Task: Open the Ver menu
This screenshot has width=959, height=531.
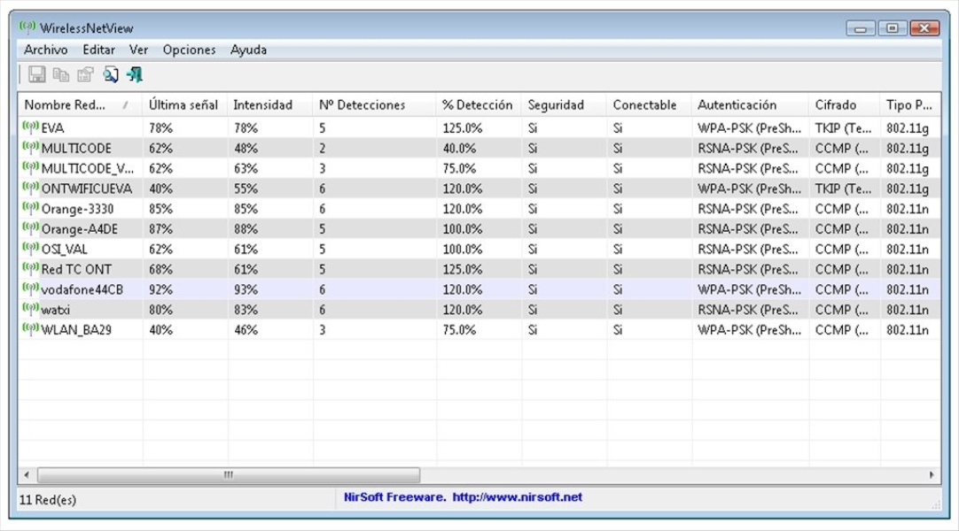Action: tap(139, 50)
